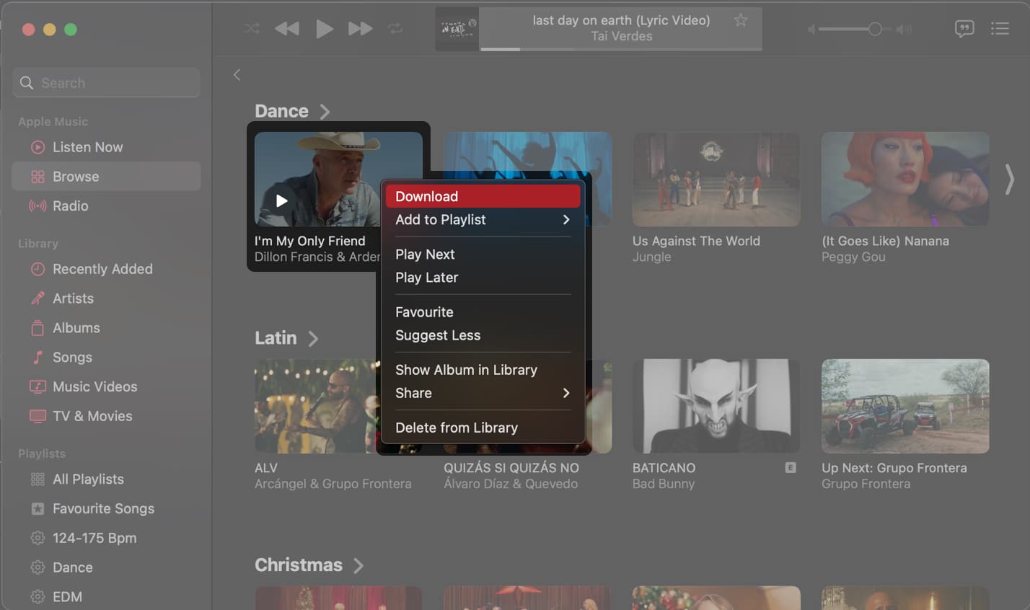Click the Music Videos icon

(38, 386)
